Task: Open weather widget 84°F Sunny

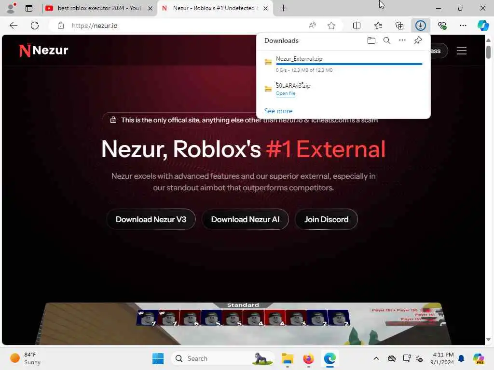Action: coord(26,358)
